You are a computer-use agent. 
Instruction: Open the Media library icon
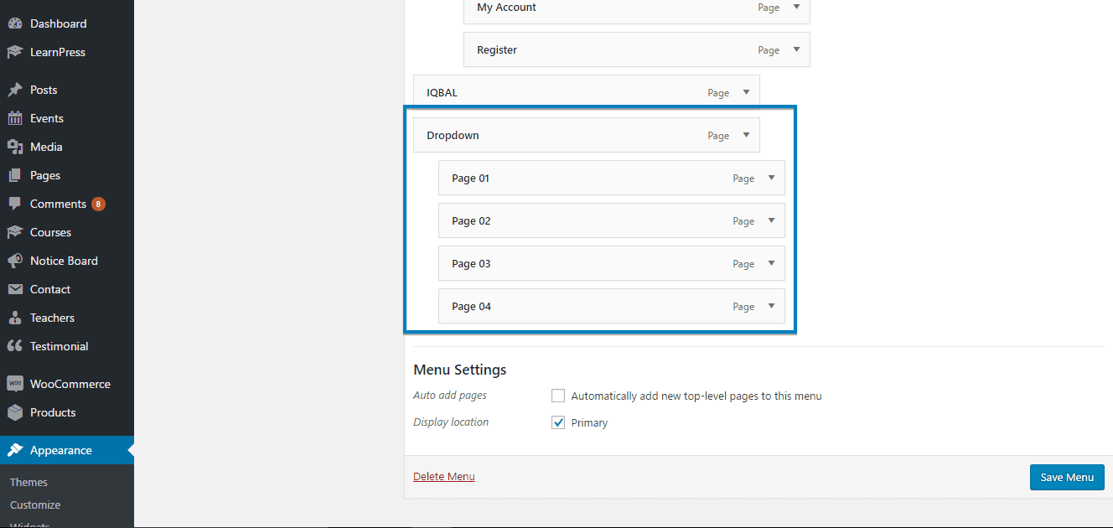[x=17, y=147]
